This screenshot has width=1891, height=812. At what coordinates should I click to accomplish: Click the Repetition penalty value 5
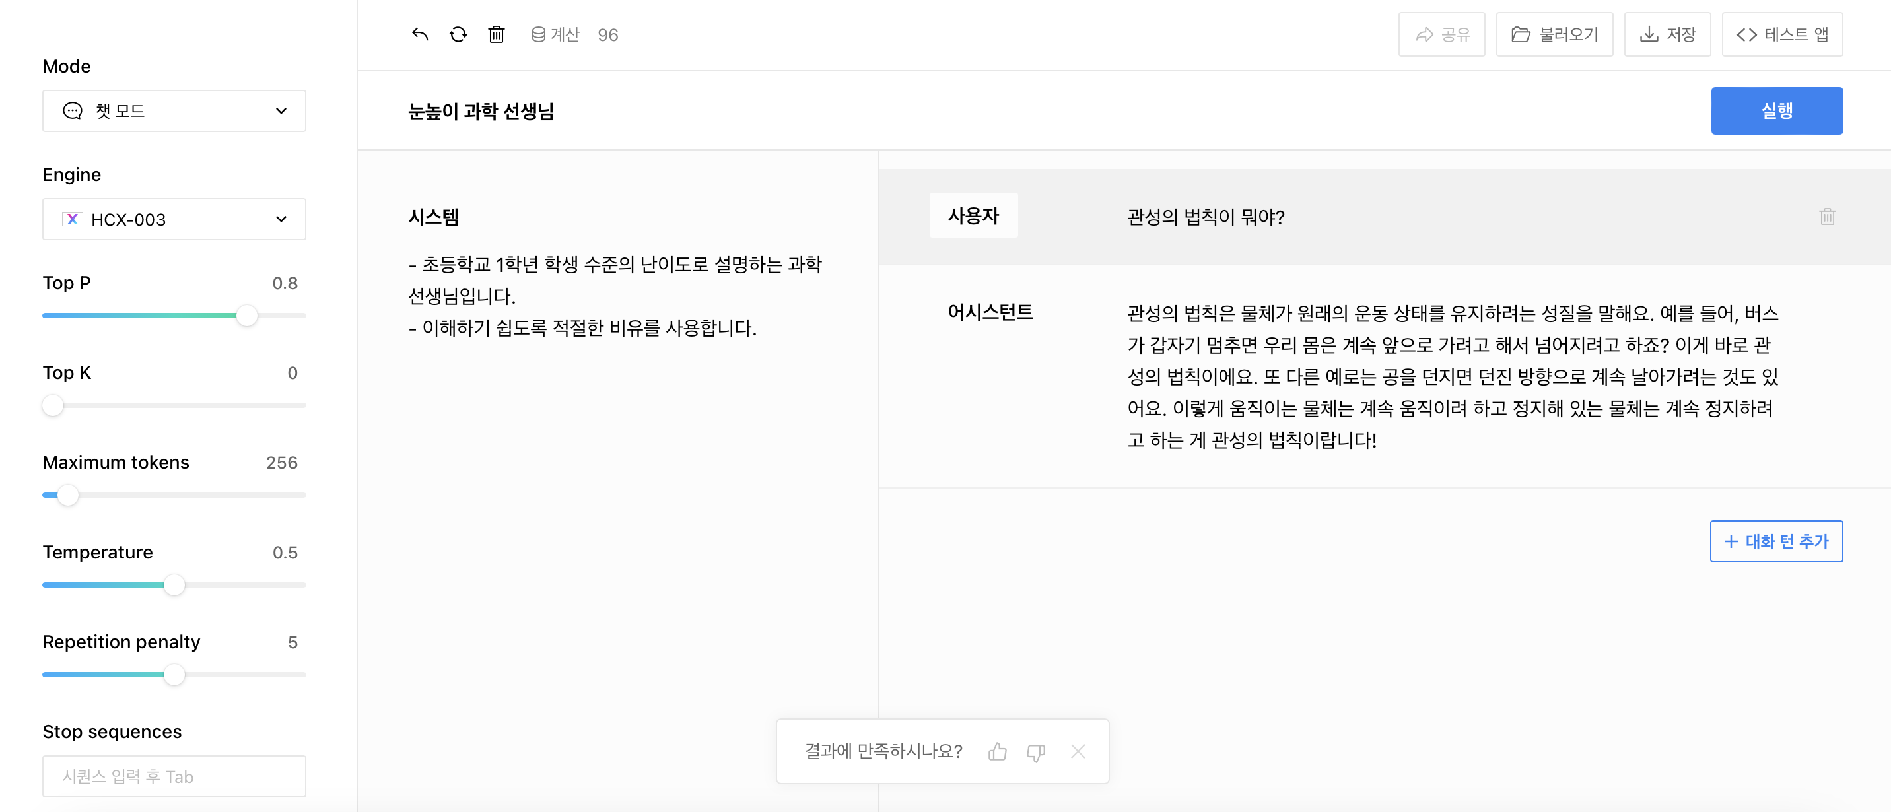click(x=292, y=642)
